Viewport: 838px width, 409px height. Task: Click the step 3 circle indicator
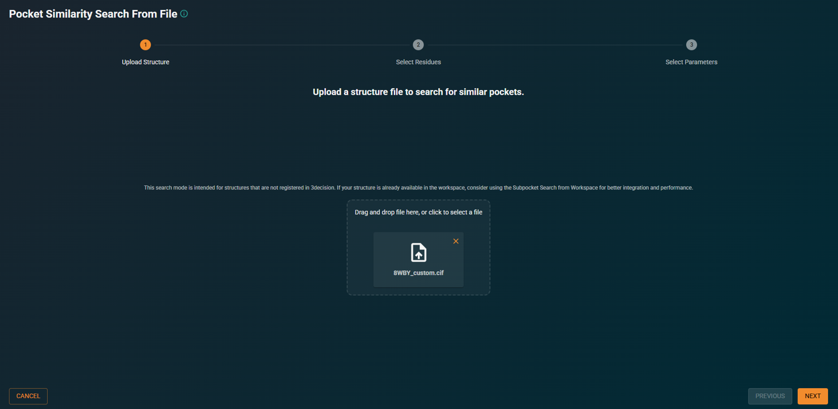691,44
